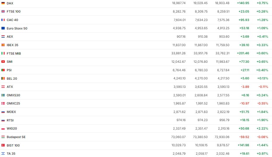Click the Italian flag beside FTSE MIB
This screenshot has height=157, width=272.
(x=3, y=53)
